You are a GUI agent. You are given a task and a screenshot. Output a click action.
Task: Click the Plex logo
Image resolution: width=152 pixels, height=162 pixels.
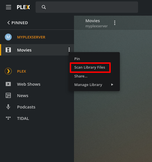click(23, 7)
